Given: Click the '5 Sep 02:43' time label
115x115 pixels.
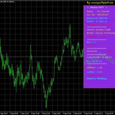Looking at the screenshot, I should 109,114.
